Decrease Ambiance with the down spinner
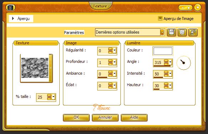The height and width of the screenshot is (134, 208). coord(110,75)
